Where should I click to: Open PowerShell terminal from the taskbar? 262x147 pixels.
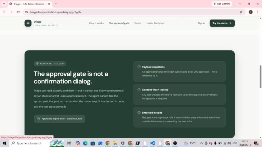(x=138, y=143)
